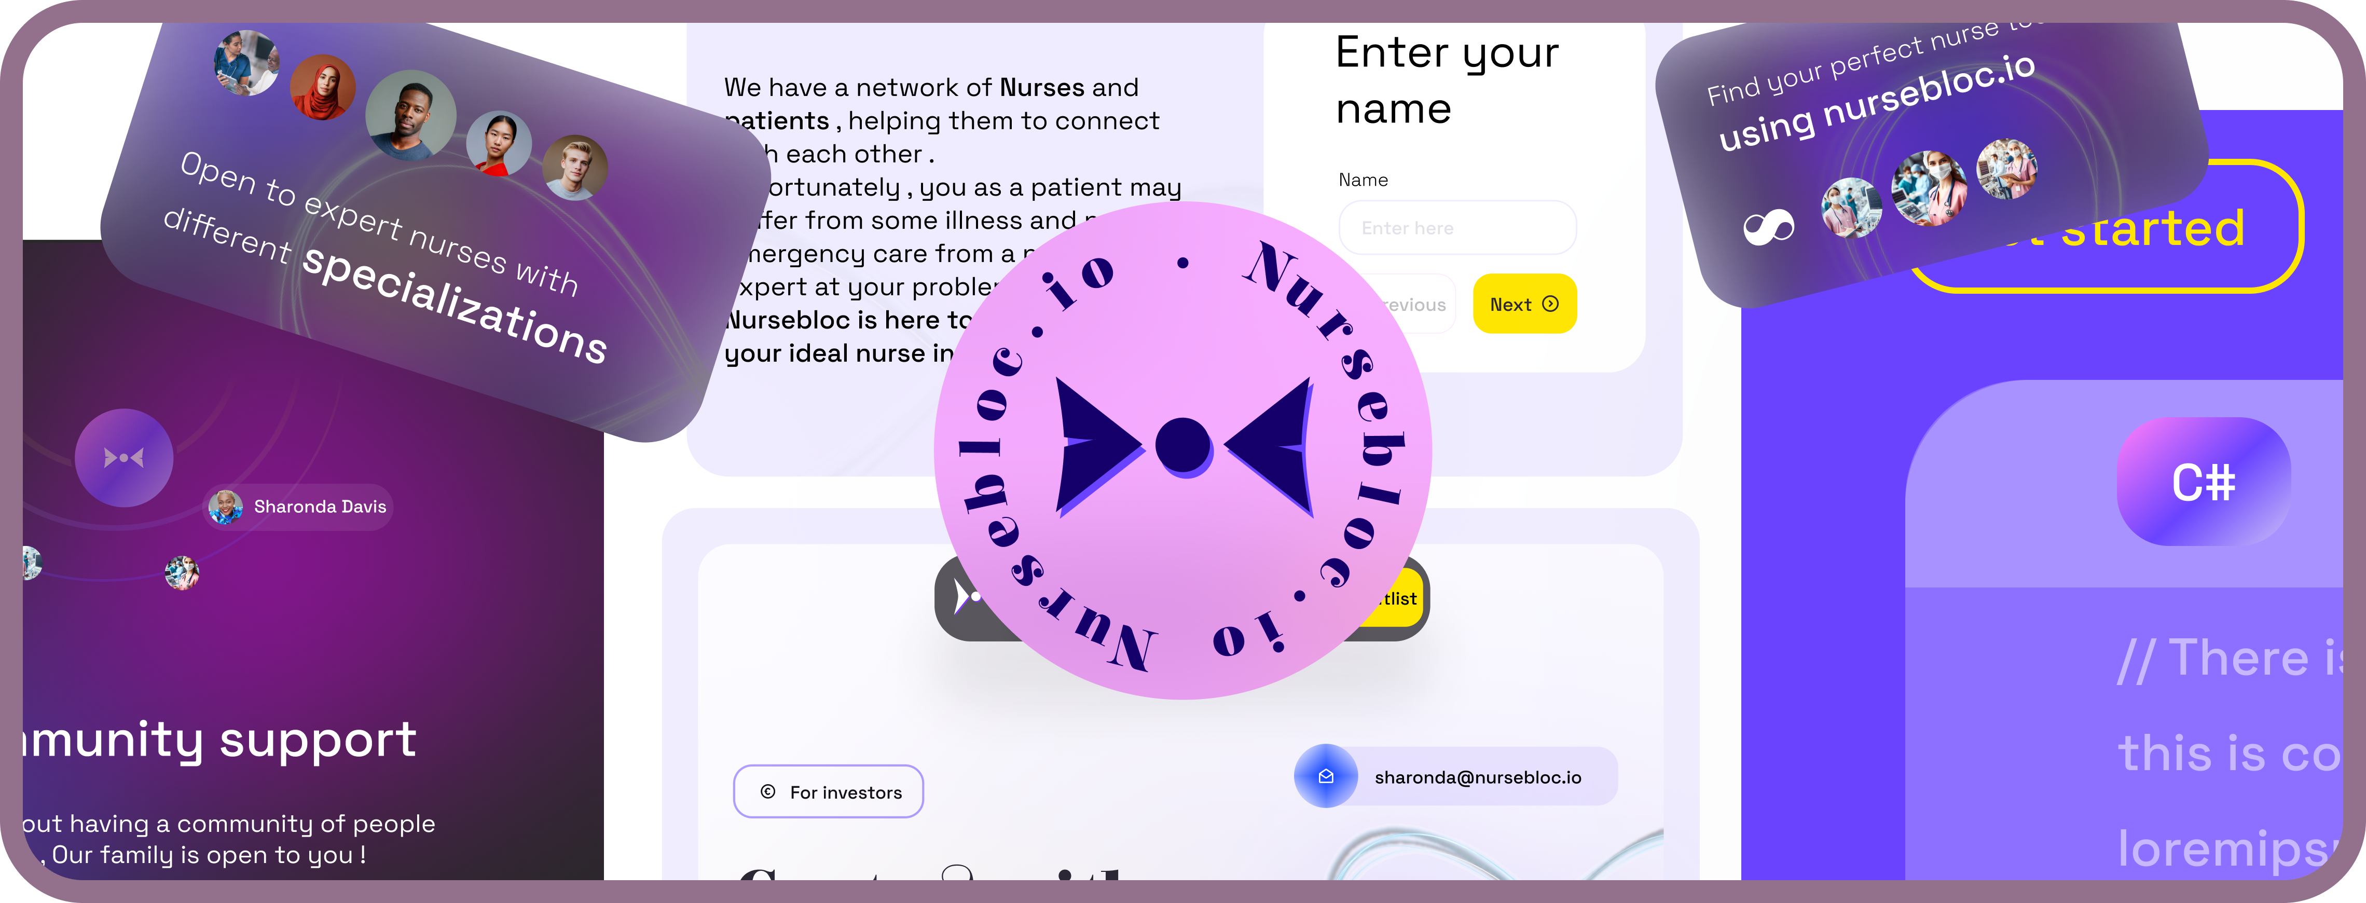The image size is (2366, 903).
Task: Click the 'munity support' heading
Action: (x=221, y=741)
